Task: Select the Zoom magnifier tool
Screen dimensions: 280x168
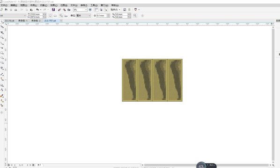Action: click(2, 37)
